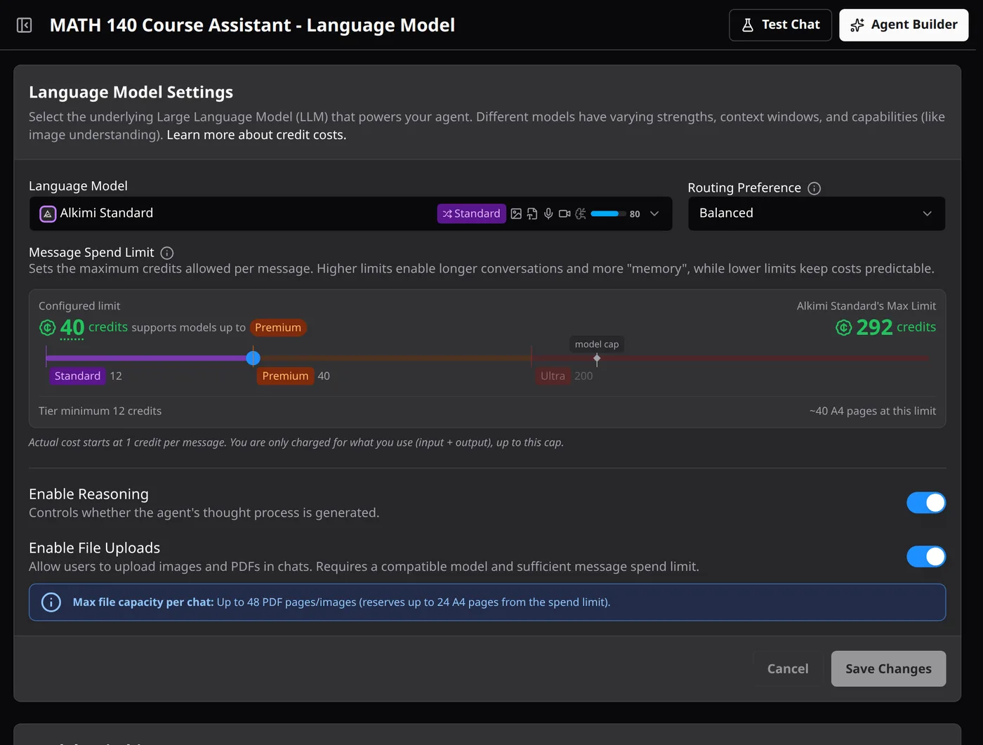This screenshot has width=983, height=745.
Task: Click the '~40 A4 pages at this limit' text
Action: click(872, 411)
